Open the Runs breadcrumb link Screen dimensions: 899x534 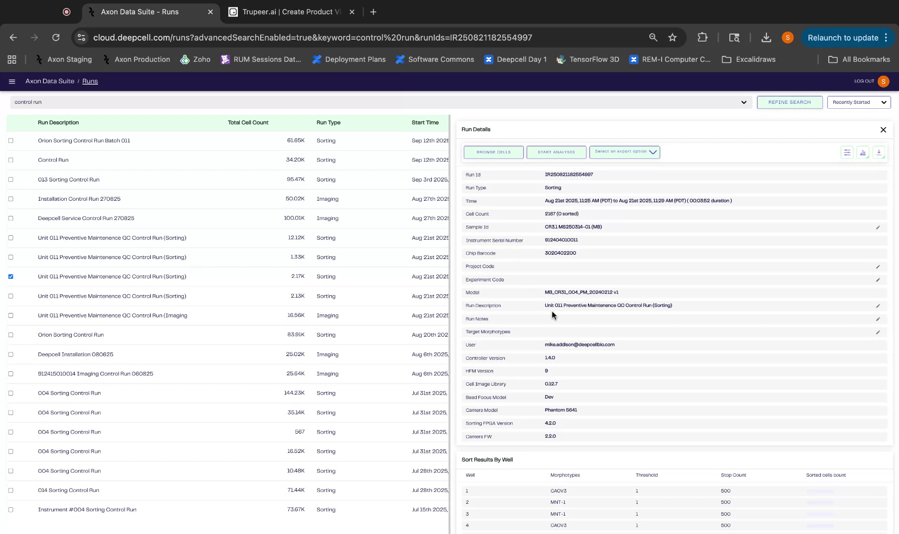[90, 81]
